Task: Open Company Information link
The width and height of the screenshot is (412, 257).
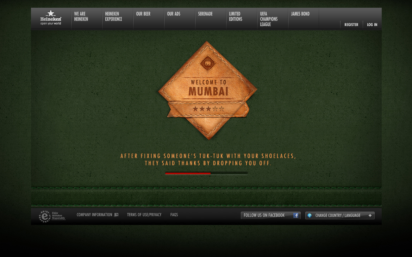Action: [94, 215]
